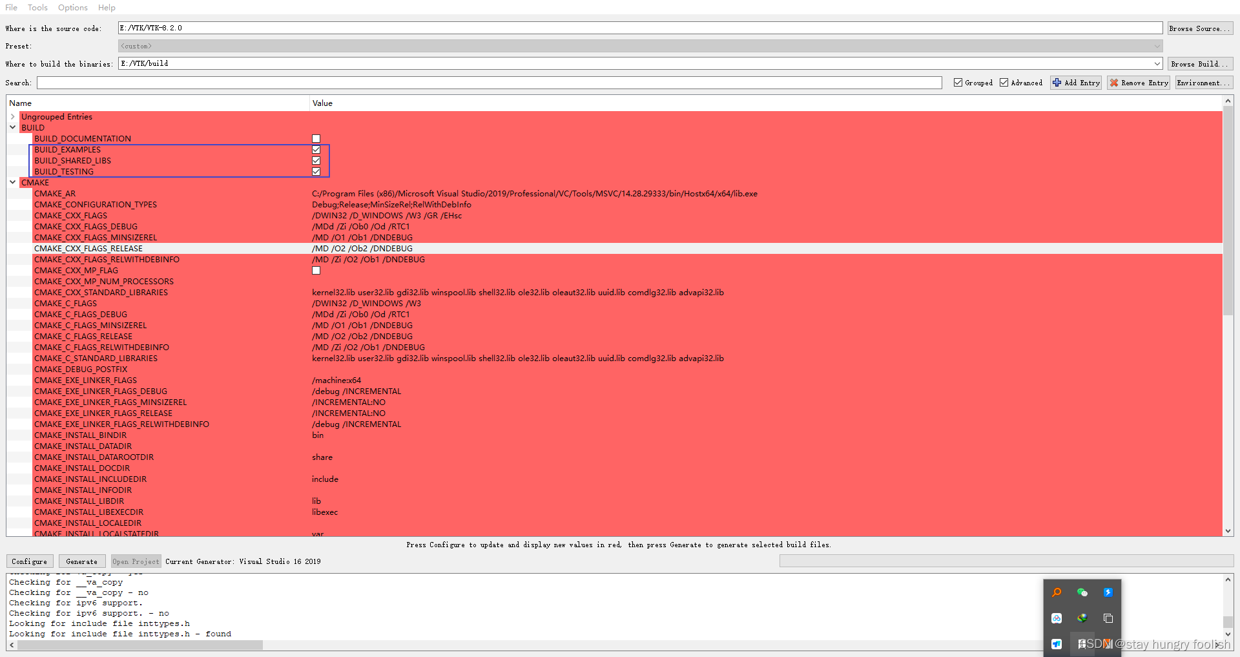Open the Baidu Netdisk tray icon
Image resolution: width=1240 pixels, height=657 pixels.
1057,618
